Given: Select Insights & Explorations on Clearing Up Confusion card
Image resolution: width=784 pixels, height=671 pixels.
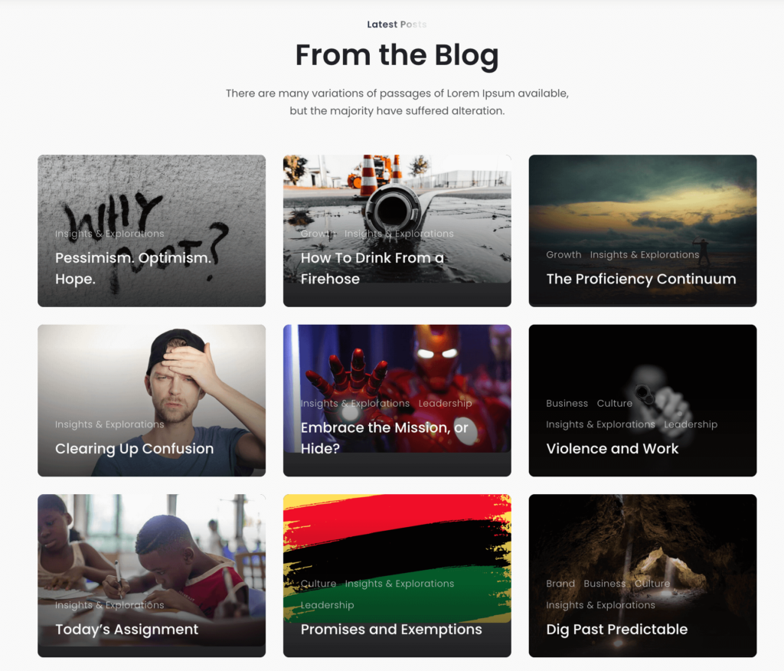Looking at the screenshot, I should coord(109,424).
